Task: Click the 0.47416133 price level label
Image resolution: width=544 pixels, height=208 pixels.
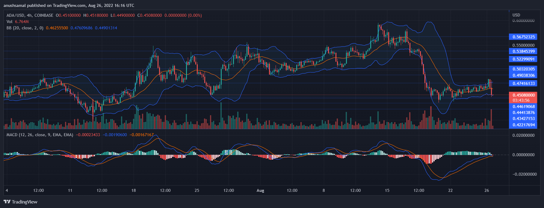Action: [523, 83]
